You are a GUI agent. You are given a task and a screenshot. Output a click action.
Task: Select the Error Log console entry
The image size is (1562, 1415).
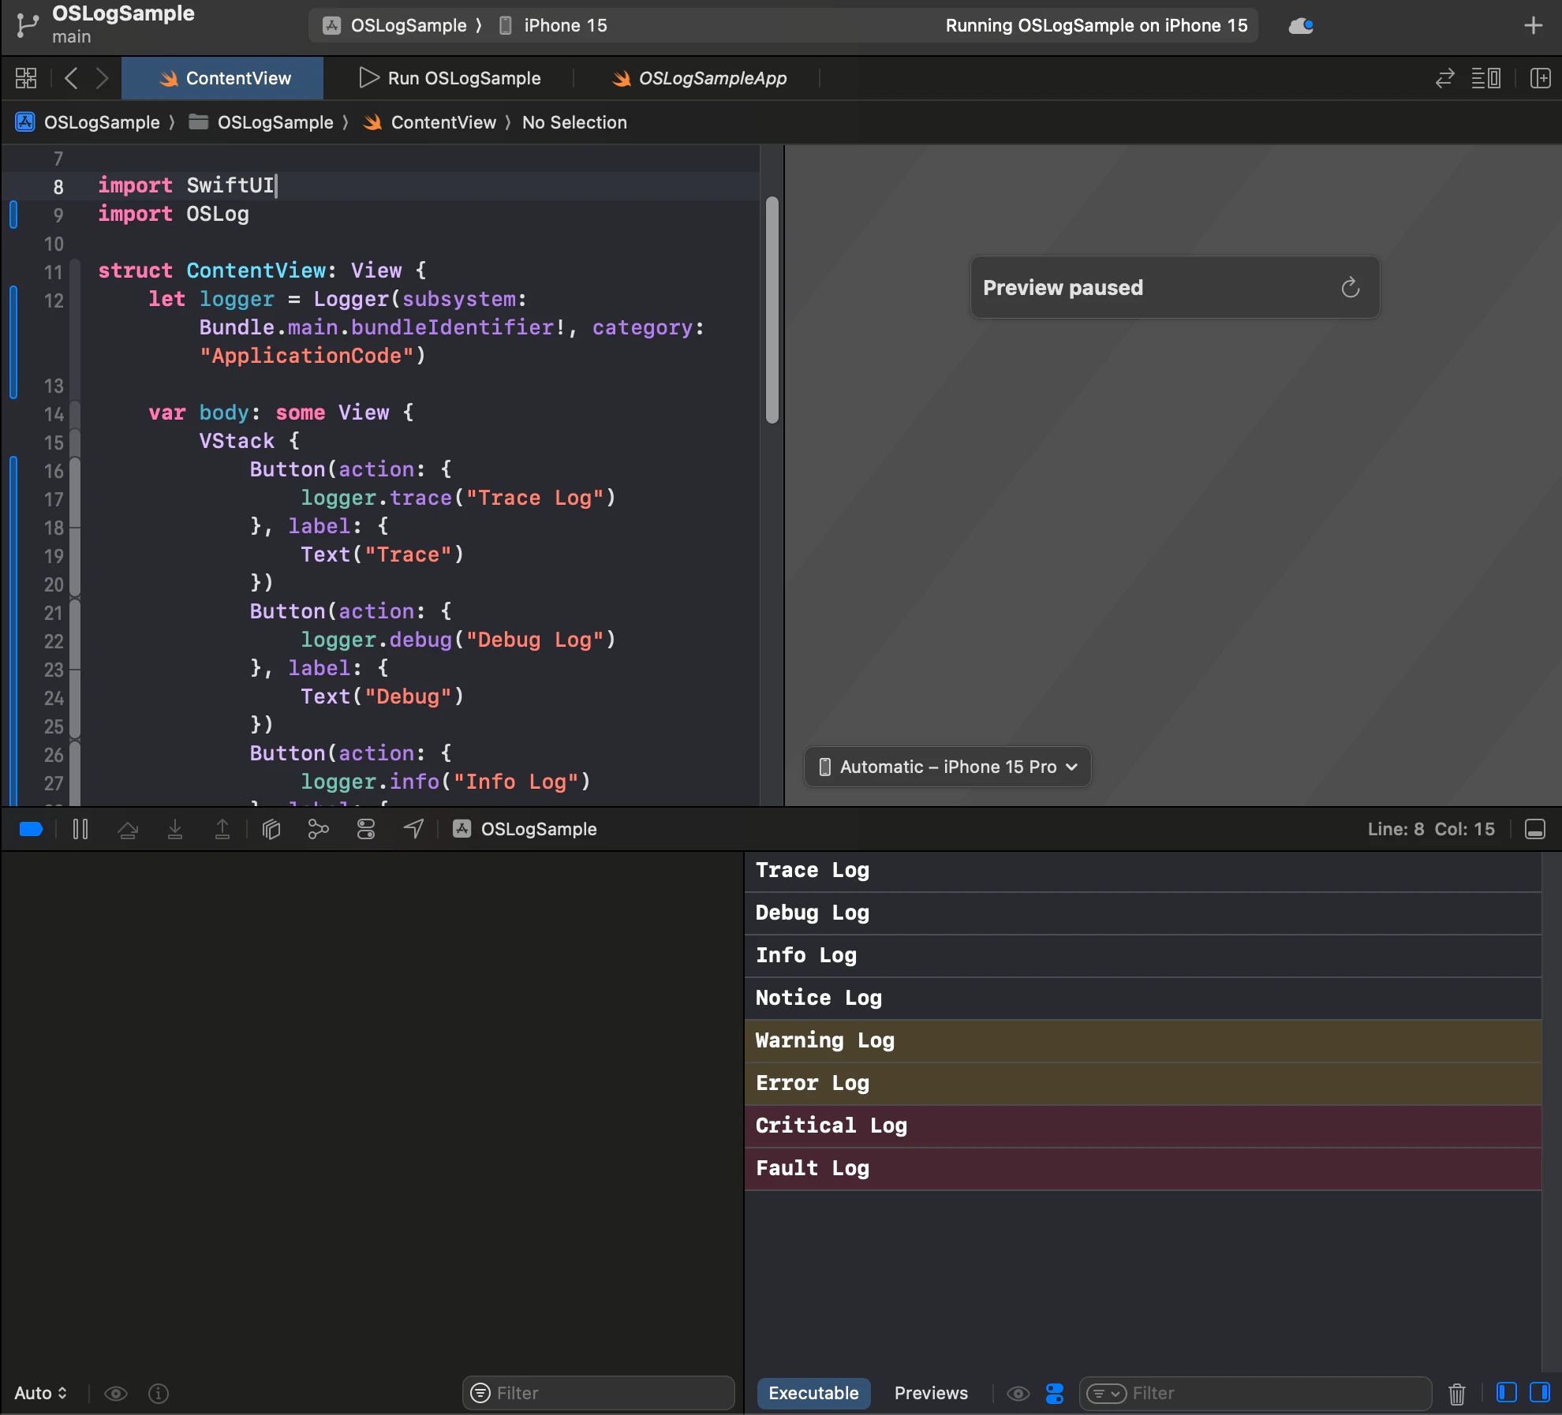(1143, 1084)
